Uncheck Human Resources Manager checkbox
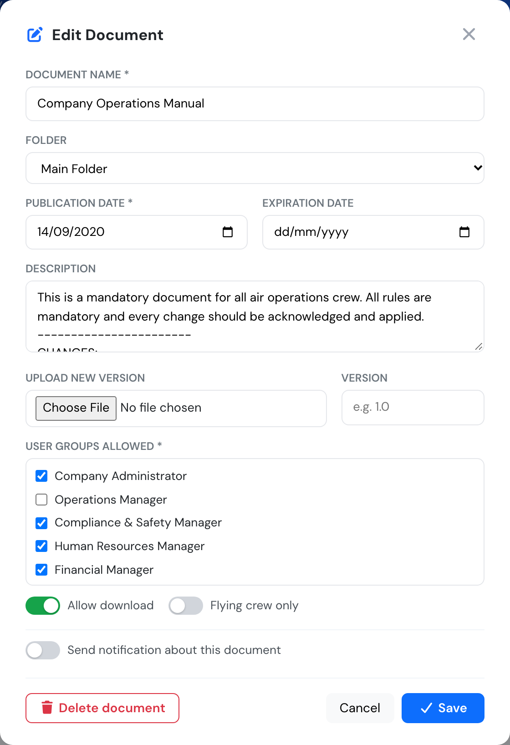Image resolution: width=510 pixels, height=745 pixels. (41, 546)
